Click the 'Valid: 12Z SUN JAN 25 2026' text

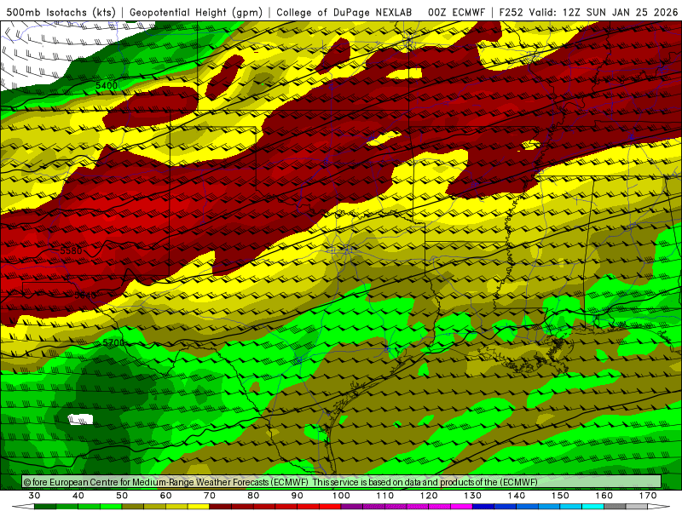click(x=604, y=12)
